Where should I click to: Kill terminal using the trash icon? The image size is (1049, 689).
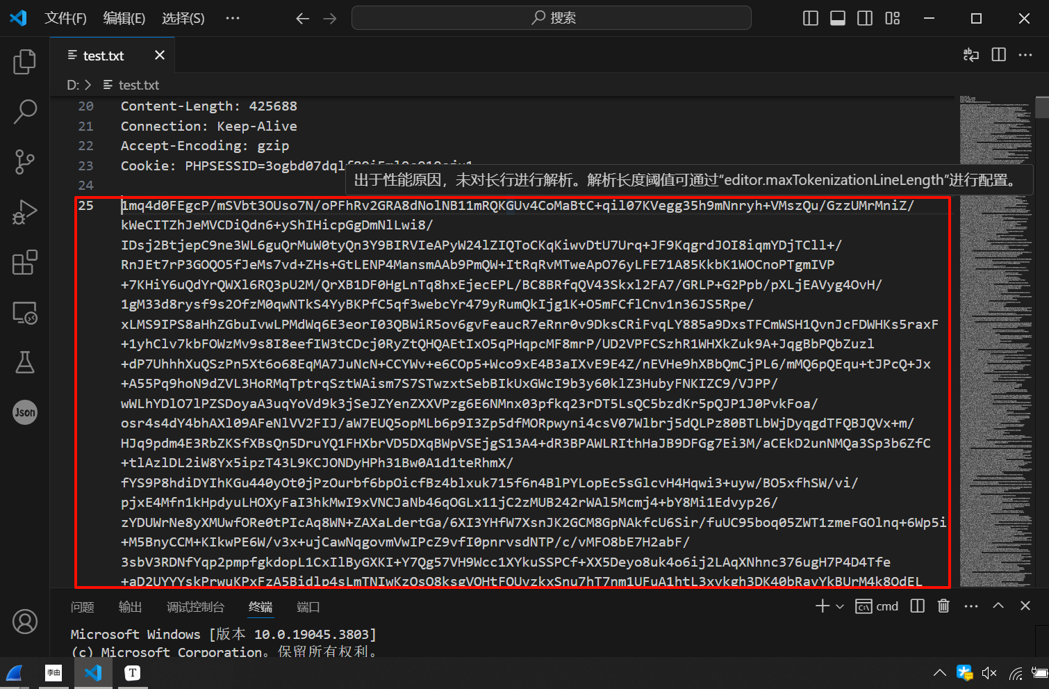(x=943, y=606)
